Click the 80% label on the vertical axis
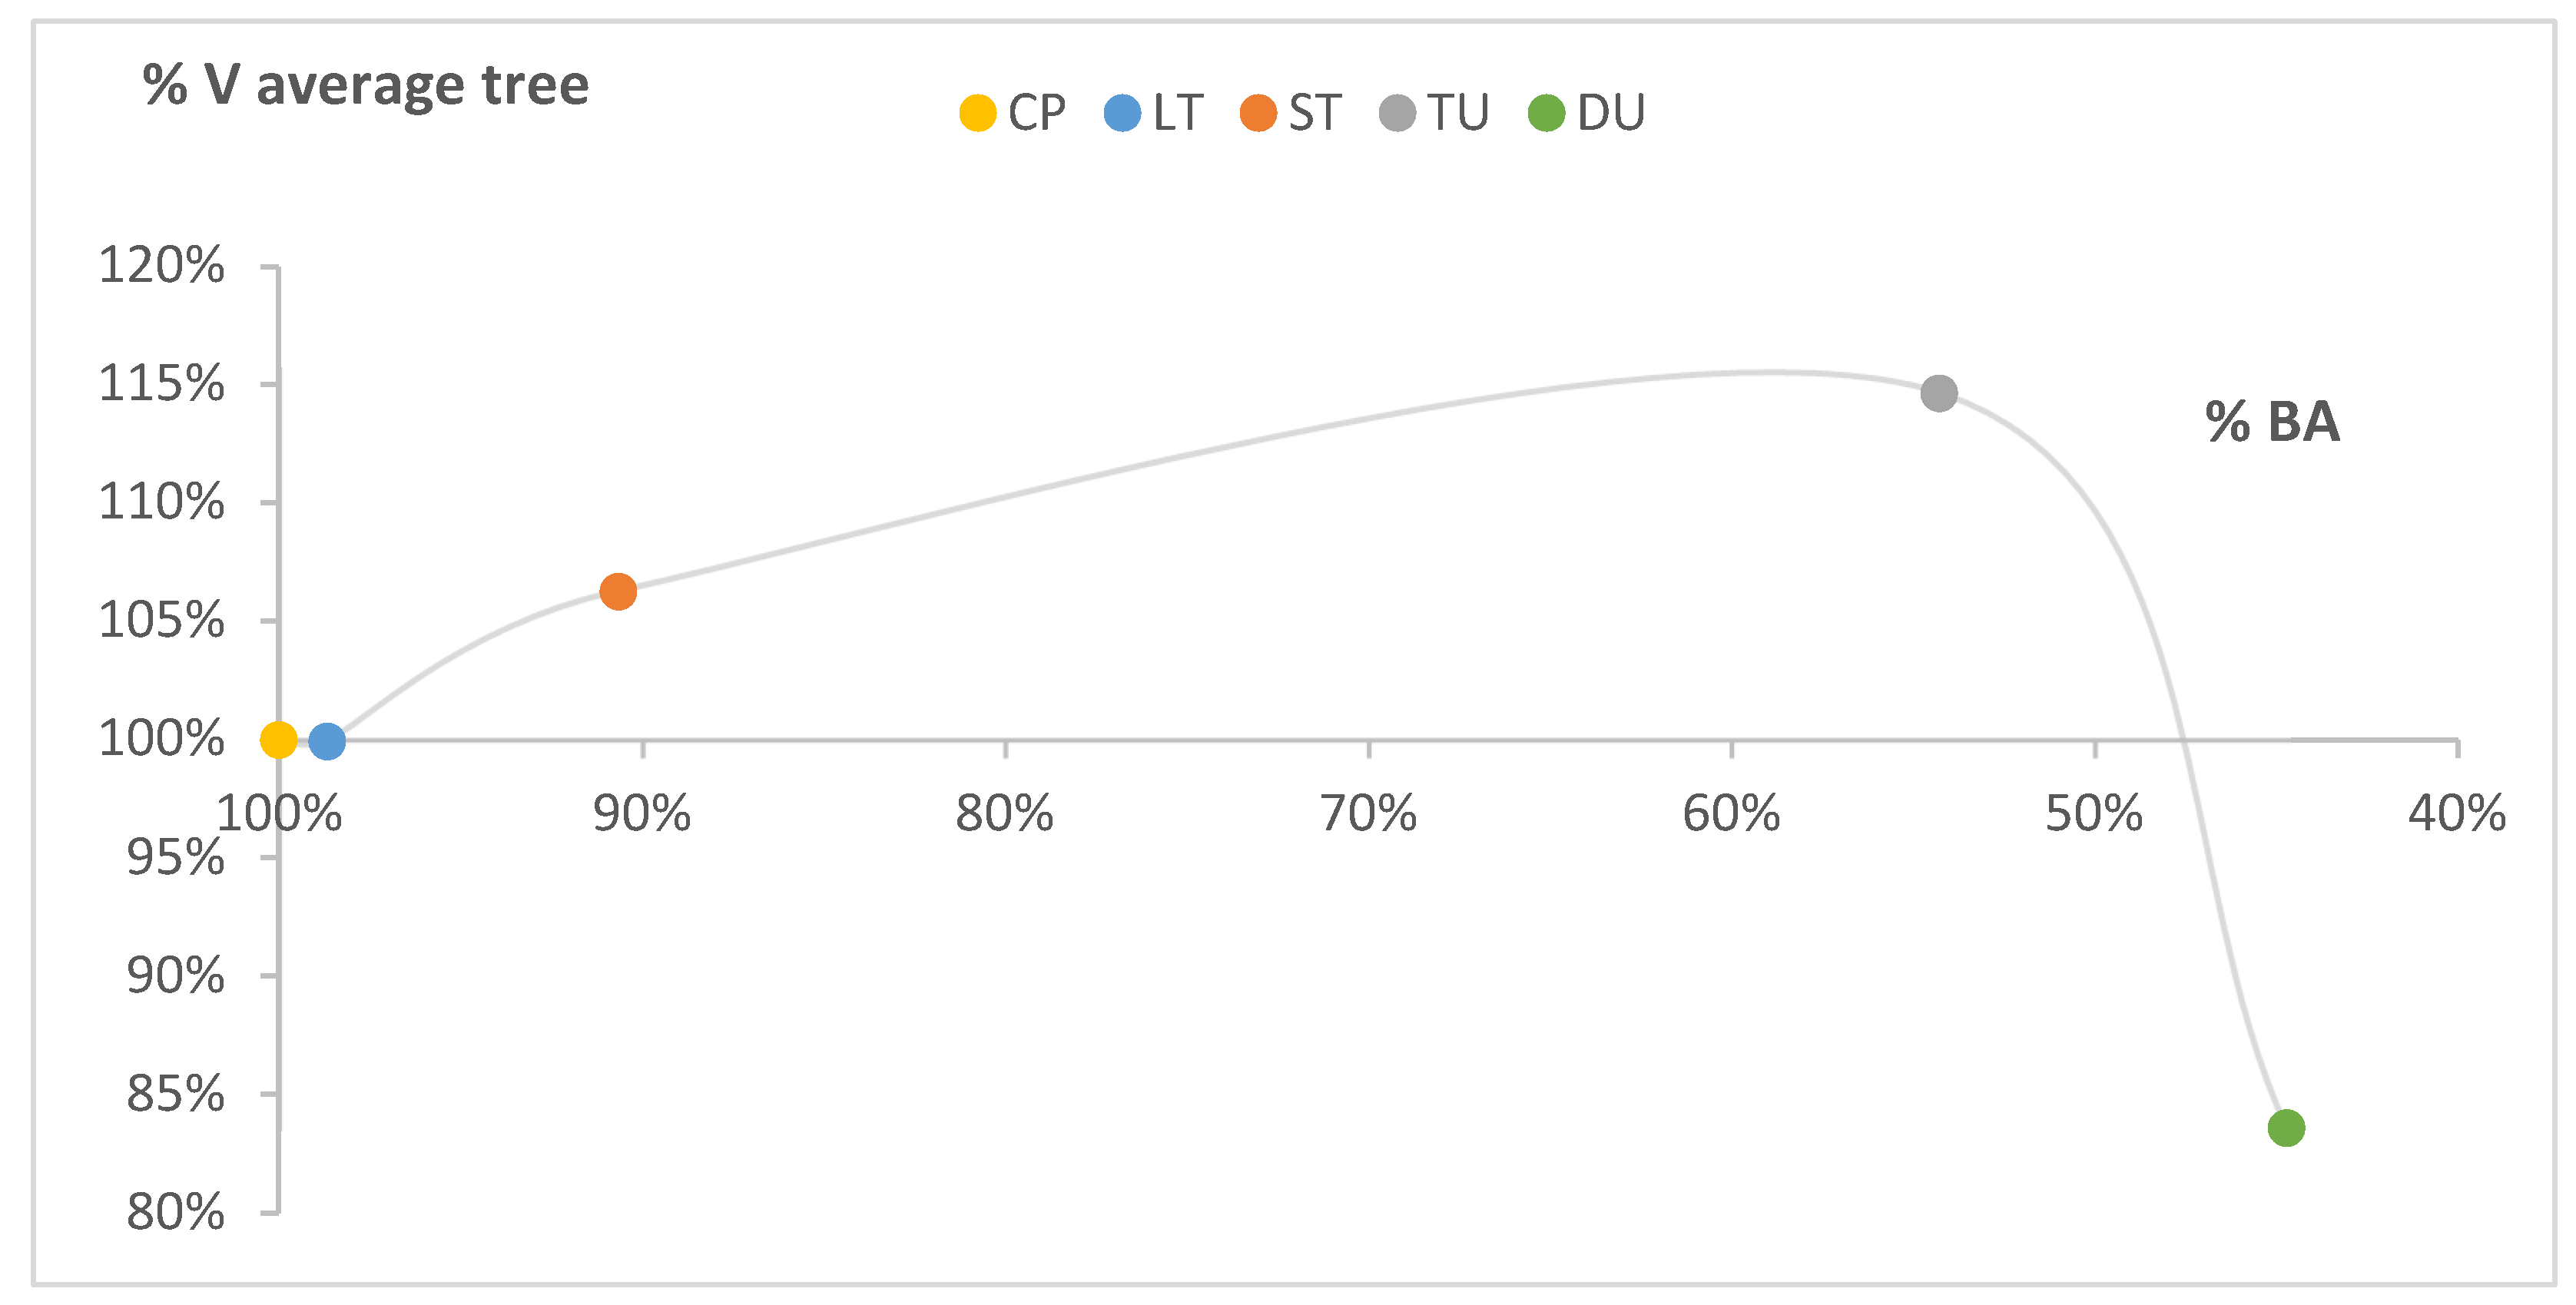 (175, 1213)
